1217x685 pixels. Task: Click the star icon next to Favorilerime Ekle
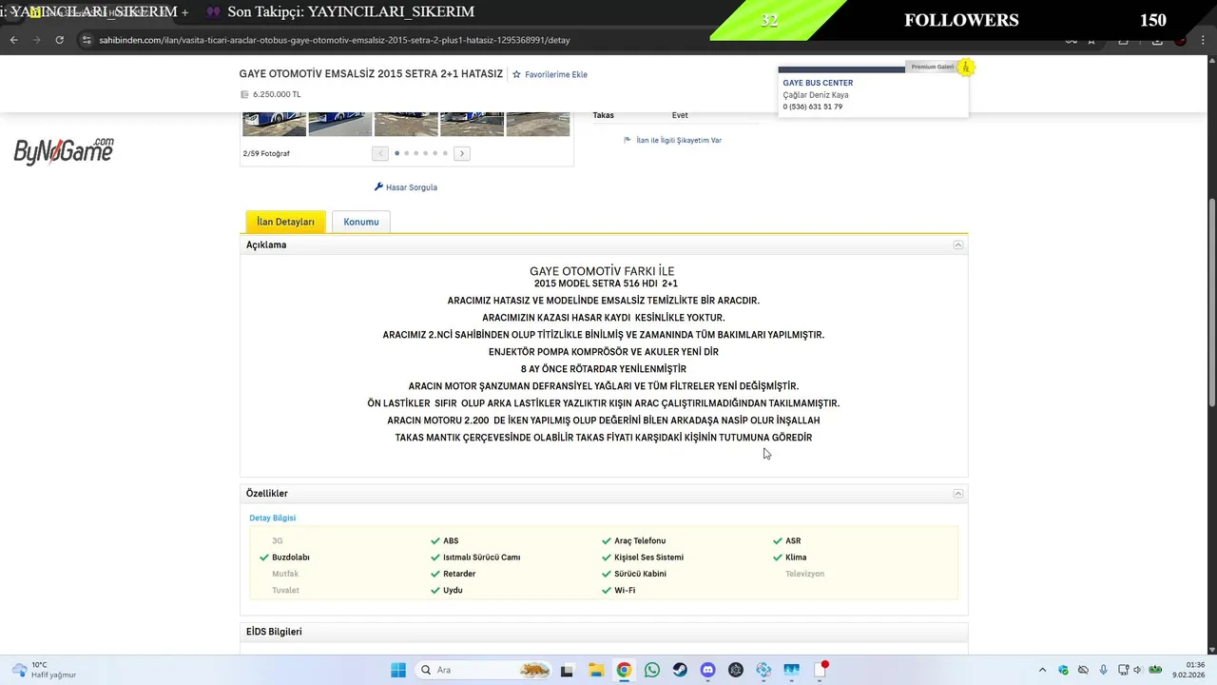pyautogui.click(x=516, y=74)
